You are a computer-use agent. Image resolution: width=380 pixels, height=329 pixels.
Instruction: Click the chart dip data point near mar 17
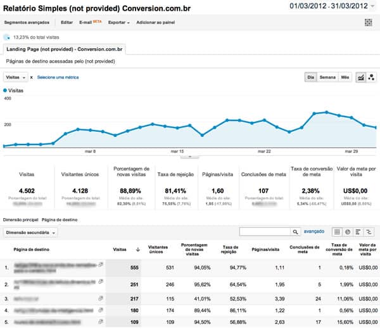(202, 136)
